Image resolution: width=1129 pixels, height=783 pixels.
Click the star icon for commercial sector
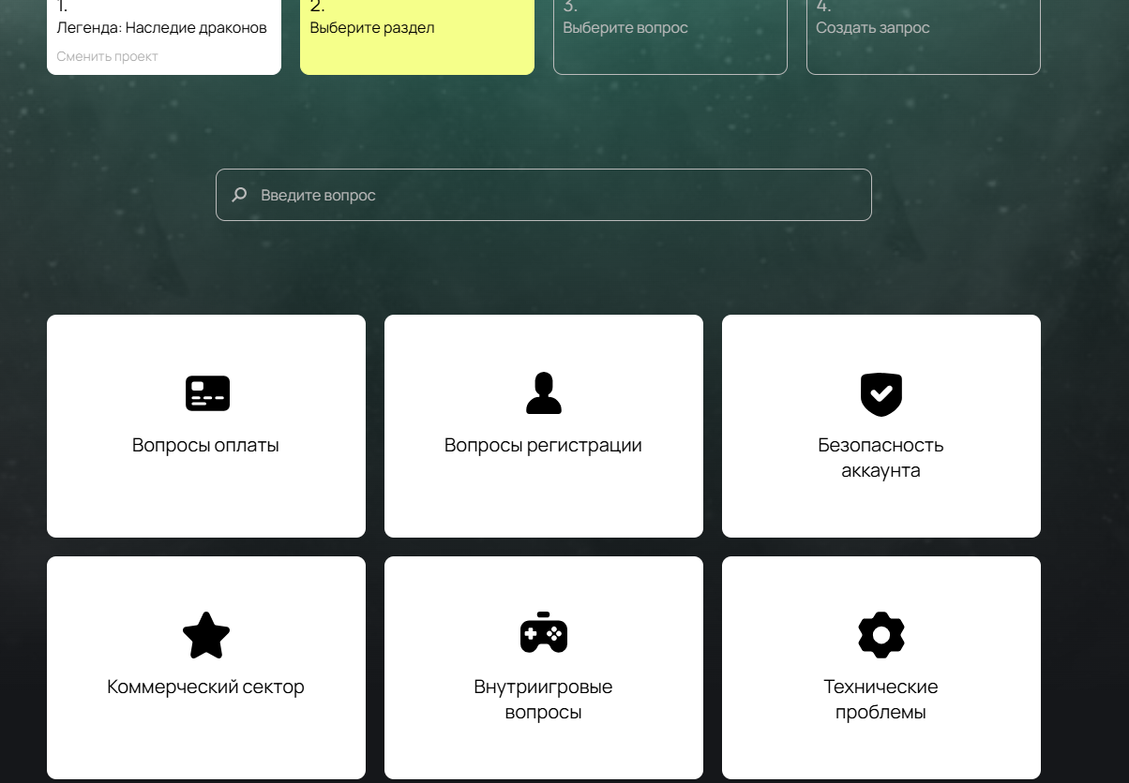(x=206, y=635)
